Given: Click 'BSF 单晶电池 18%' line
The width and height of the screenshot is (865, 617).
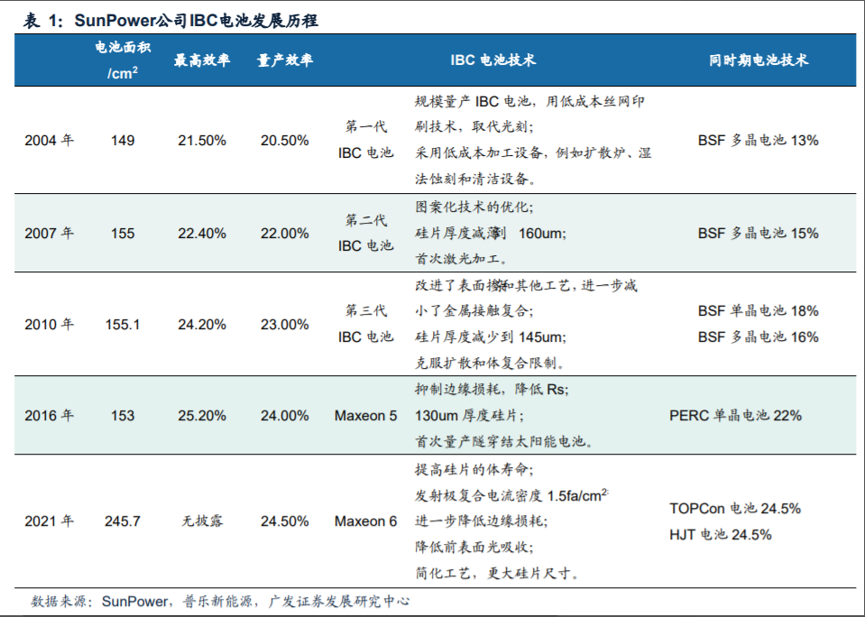Looking at the screenshot, I should (758, 310).
